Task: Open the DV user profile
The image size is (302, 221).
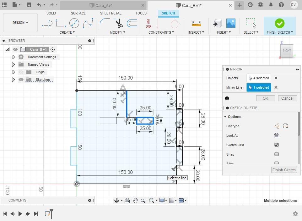Action: (293, 5)
